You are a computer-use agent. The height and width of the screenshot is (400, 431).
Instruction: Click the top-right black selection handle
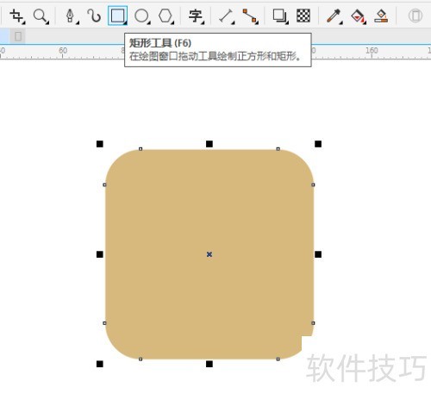[x=318, y=144]
